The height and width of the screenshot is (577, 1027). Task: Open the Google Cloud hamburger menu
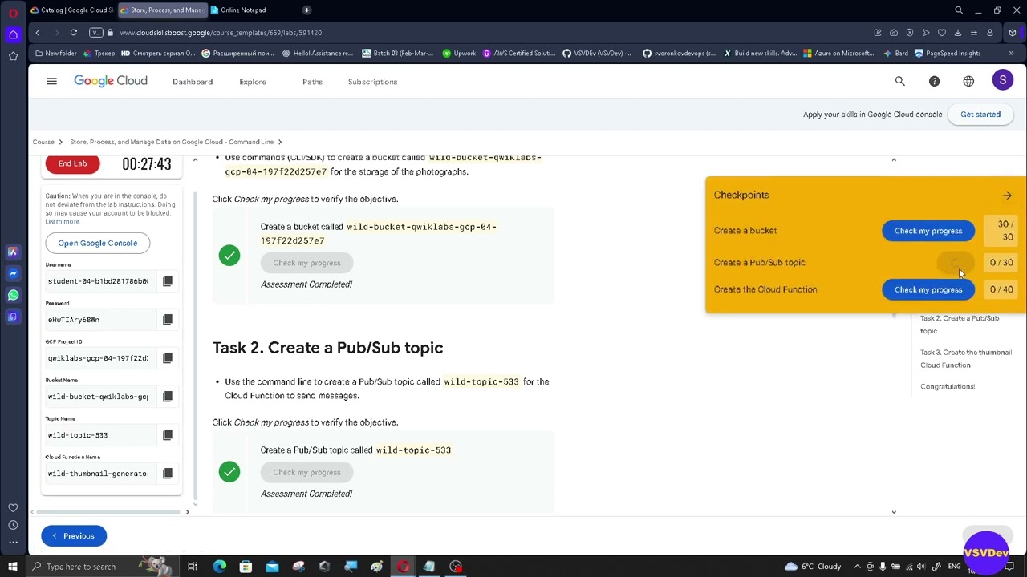pos(51,81)
